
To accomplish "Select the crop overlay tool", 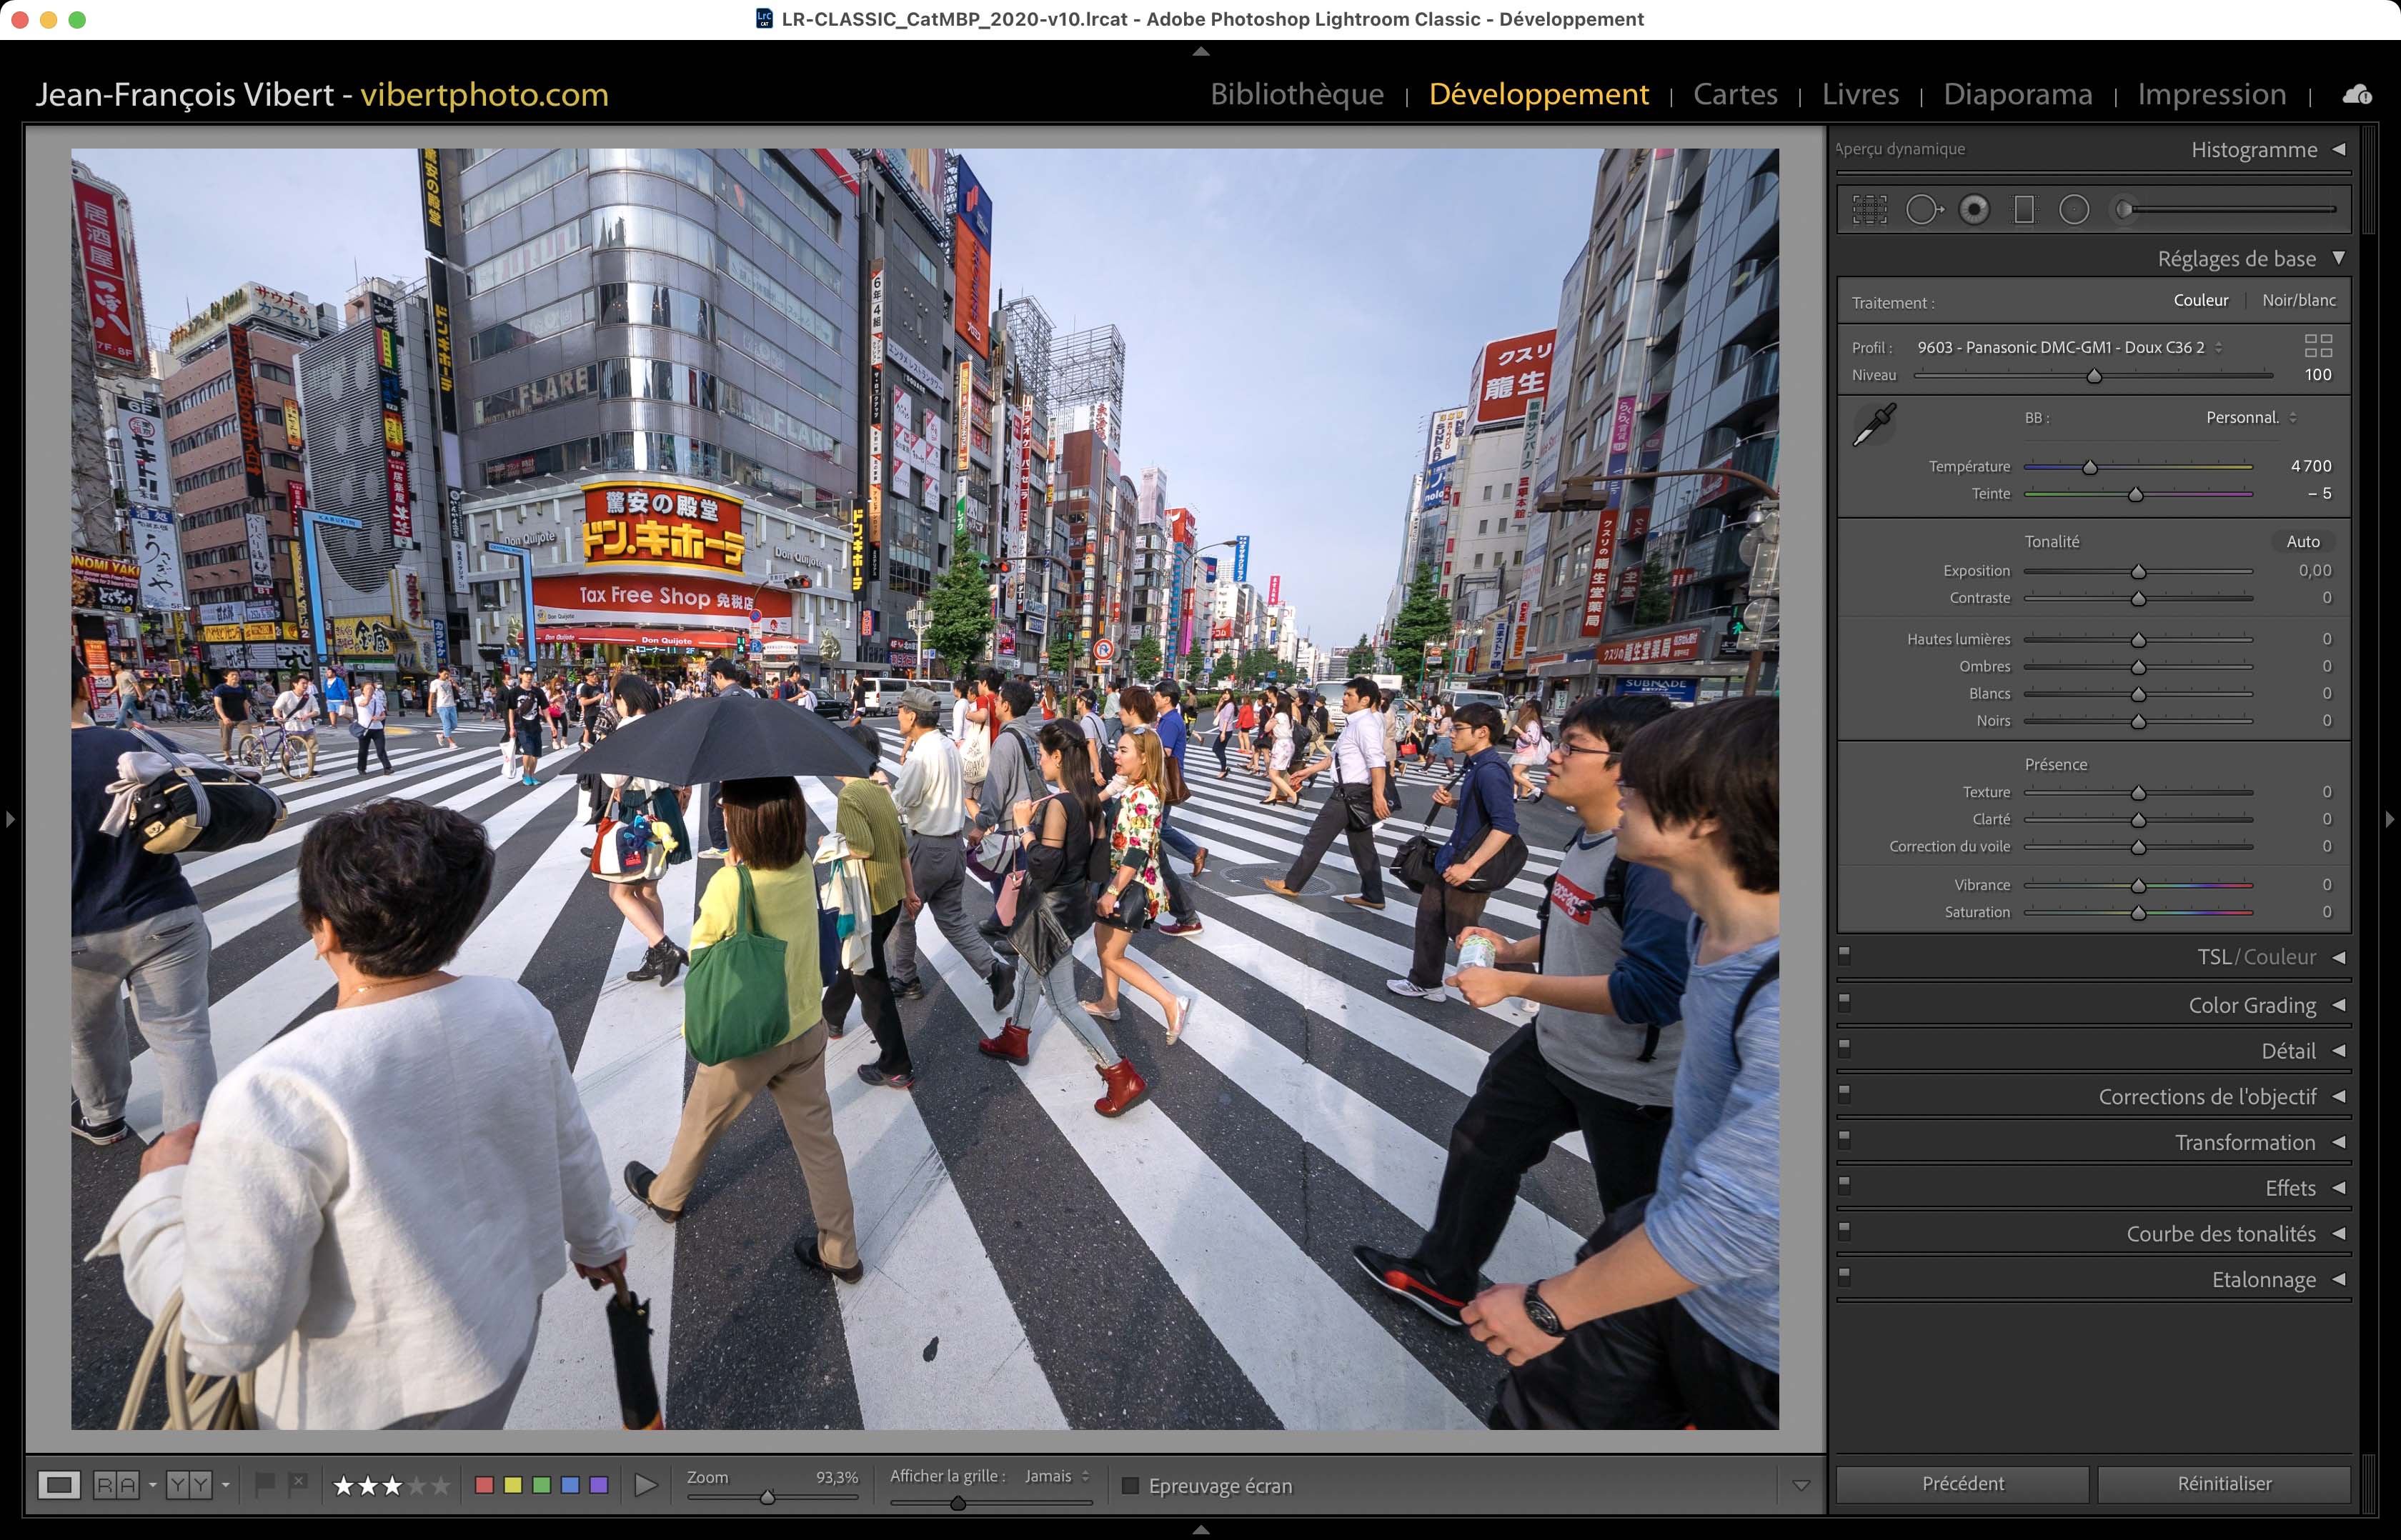I will click(x=1869, y=210).
